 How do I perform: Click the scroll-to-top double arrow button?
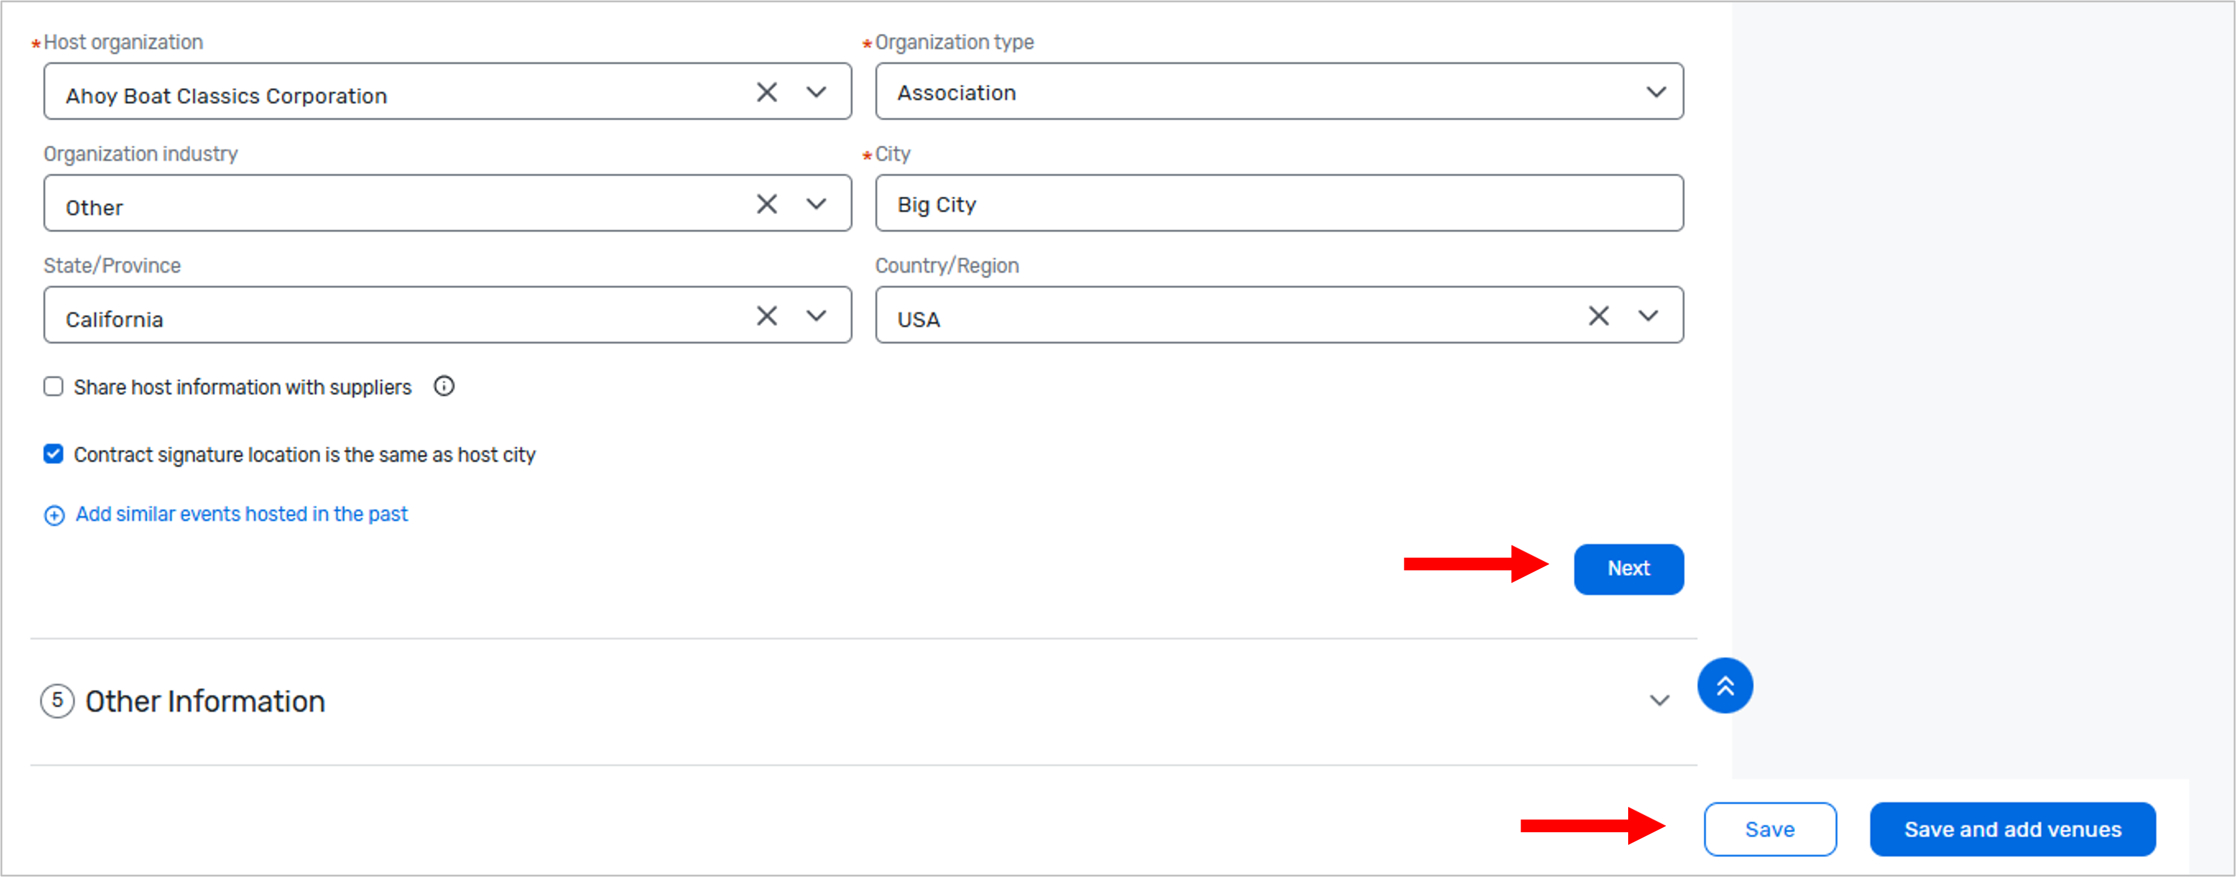(1724, 686)
